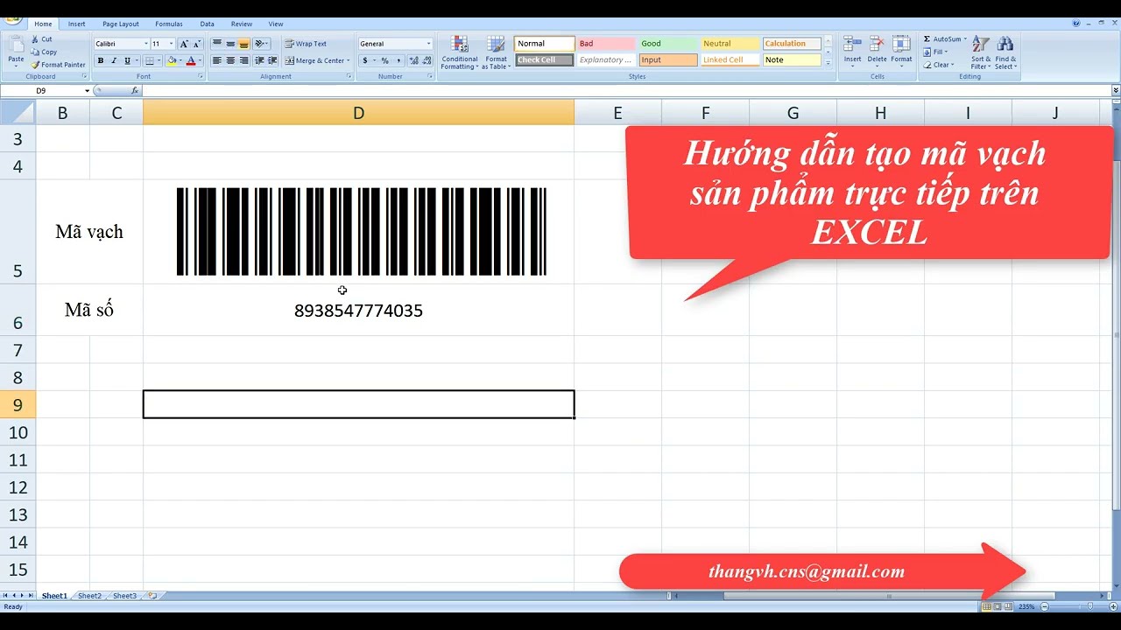Viewport: 1121px width, 630px height.
Task: Click the Increase Font Size icon
Action: (184, 44)
